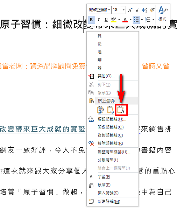Select 編輯超連結(H)... menu entry
The width and height of the screenshot is (177, 210).
(112, 119)
